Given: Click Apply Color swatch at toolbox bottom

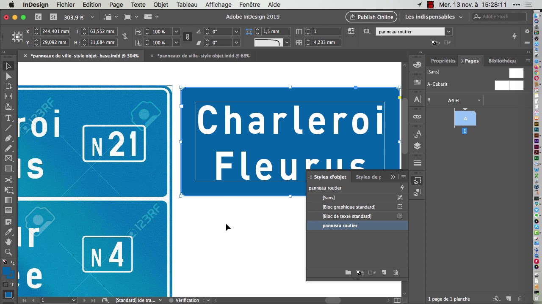Looking at the screenshot, I should [x=8, y=295].
